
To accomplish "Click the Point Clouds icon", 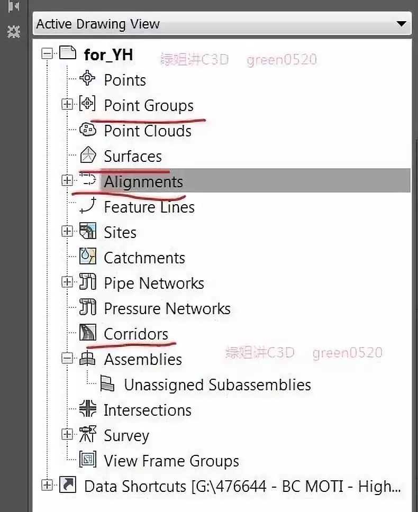I will pos(88,130).
